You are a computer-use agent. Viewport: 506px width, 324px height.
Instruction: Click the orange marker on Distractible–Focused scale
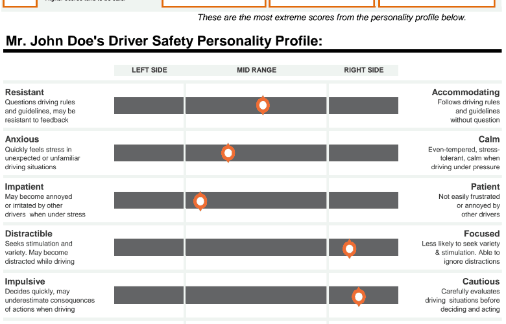point(350,248)
